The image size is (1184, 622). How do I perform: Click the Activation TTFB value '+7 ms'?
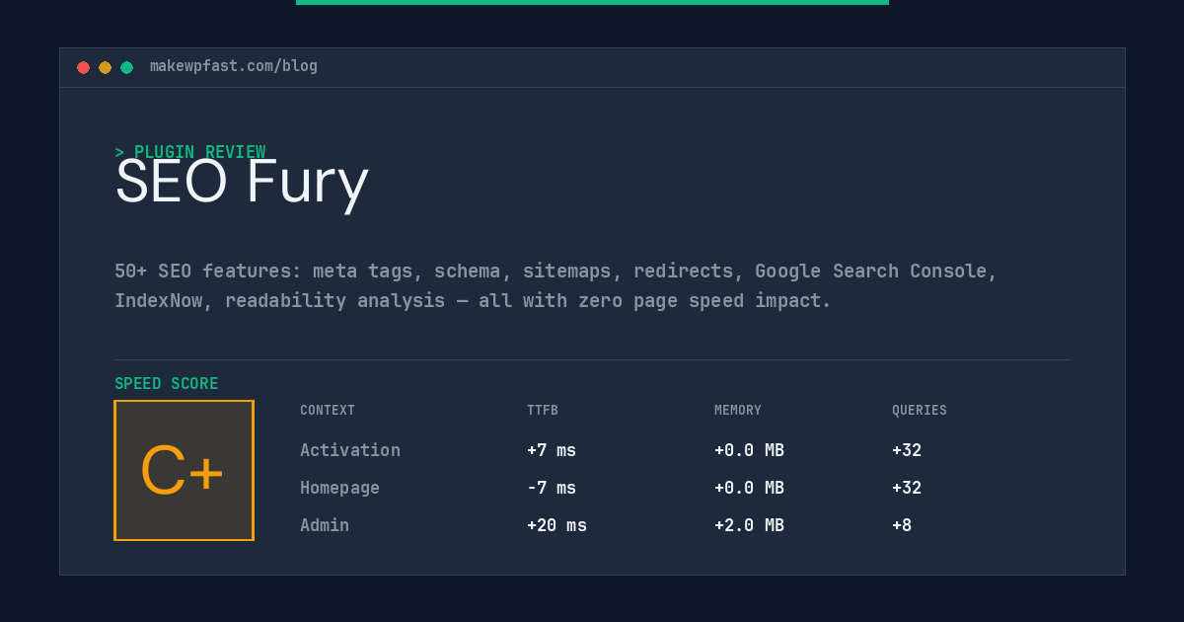pos(552,450)
